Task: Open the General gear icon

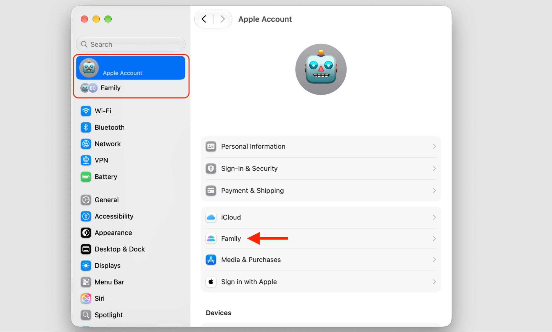Action: click(x=86, y=200)
